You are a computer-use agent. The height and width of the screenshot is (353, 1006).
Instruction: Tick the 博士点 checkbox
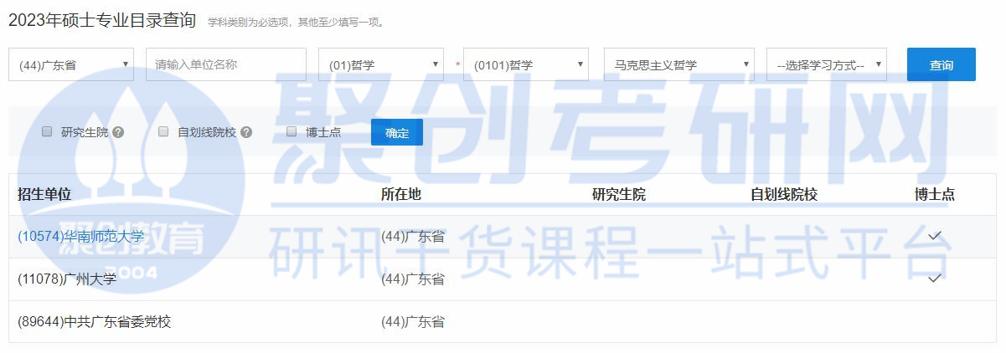291,131
